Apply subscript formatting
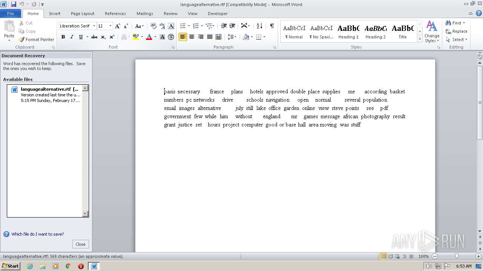The width and height of the screenshot is (483, 271). pos(103,37)
